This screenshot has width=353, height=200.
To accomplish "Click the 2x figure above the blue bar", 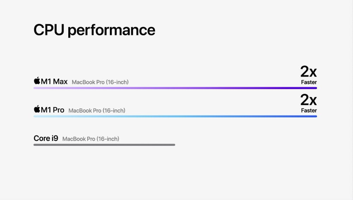I will (x=308, y=100).
